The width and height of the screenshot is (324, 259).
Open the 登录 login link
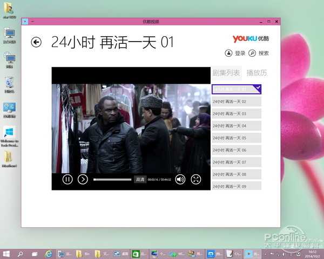(240, 53)
